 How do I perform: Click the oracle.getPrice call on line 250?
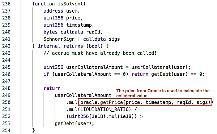coord(144,102)
